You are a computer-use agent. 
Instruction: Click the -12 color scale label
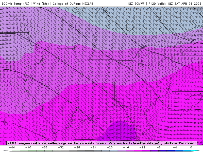coord(142,147)
